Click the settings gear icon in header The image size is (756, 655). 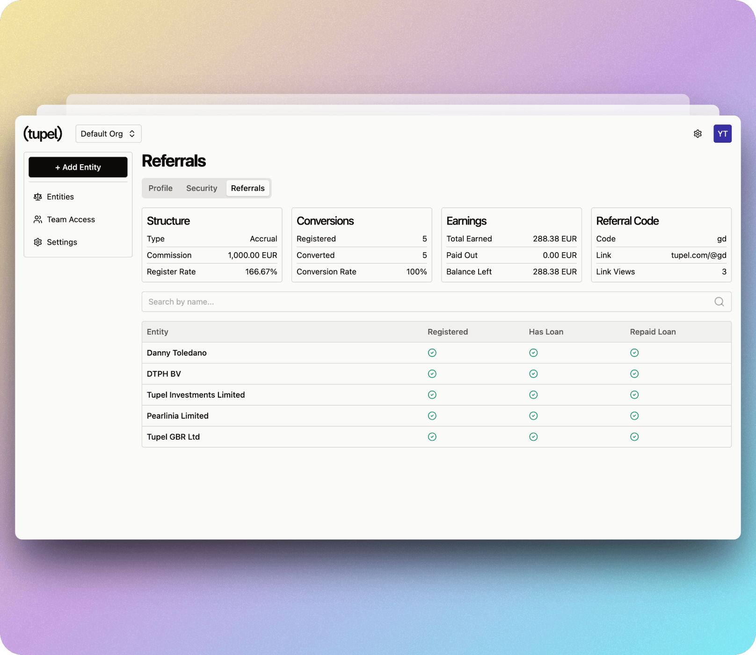698,134
